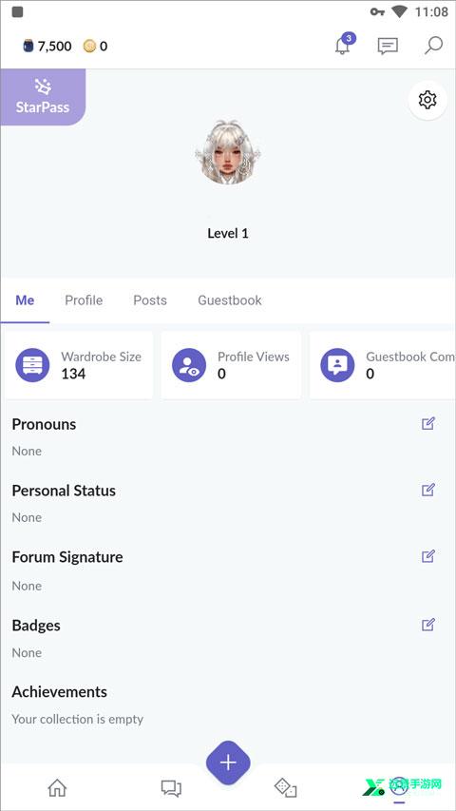This screenshot has width=456, height=811.
Task: Open the Guestbook tab
Action: point(230,300)
